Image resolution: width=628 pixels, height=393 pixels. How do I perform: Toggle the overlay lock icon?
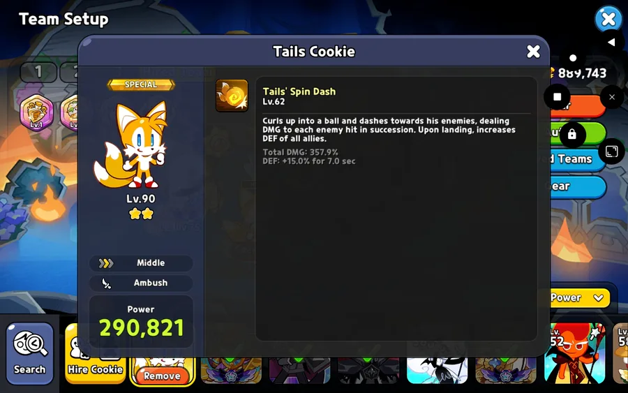572,134
